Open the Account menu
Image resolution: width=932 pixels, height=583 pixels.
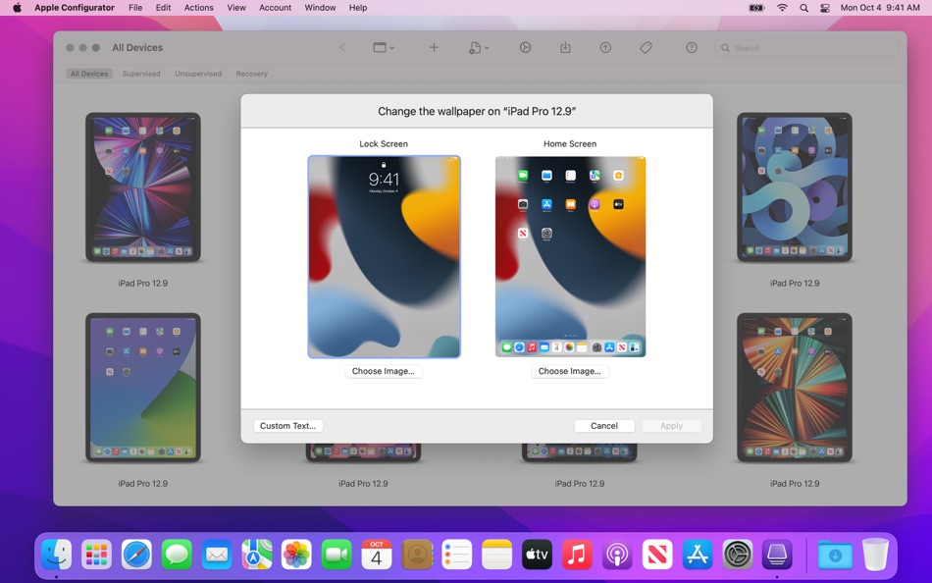276,8
